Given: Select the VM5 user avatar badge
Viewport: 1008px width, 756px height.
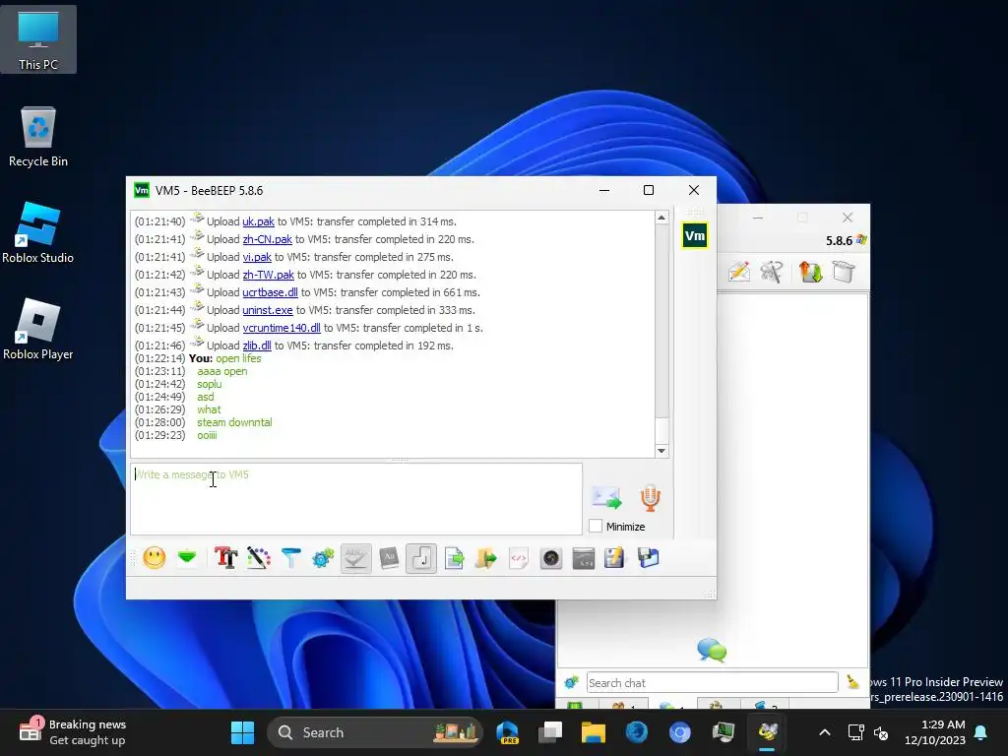Looking at the screenshot, I should [695, 235].
